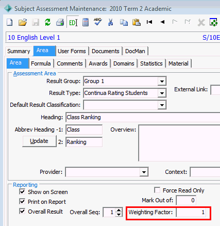The height and width of the screenshot is (226, 220).
Task: Open the Result Type dropdown
Action: point(162,93)
